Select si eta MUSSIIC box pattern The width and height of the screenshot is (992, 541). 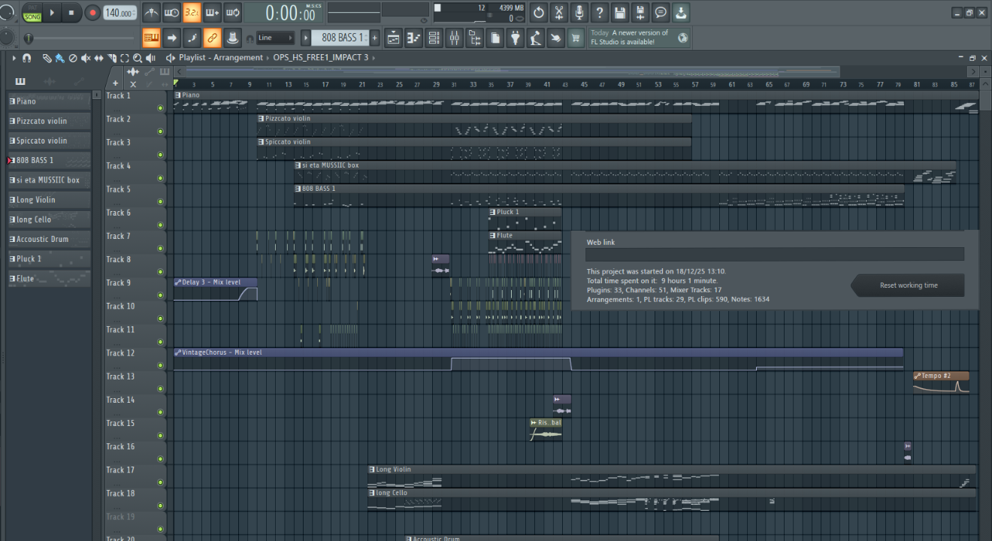point(49,180)
